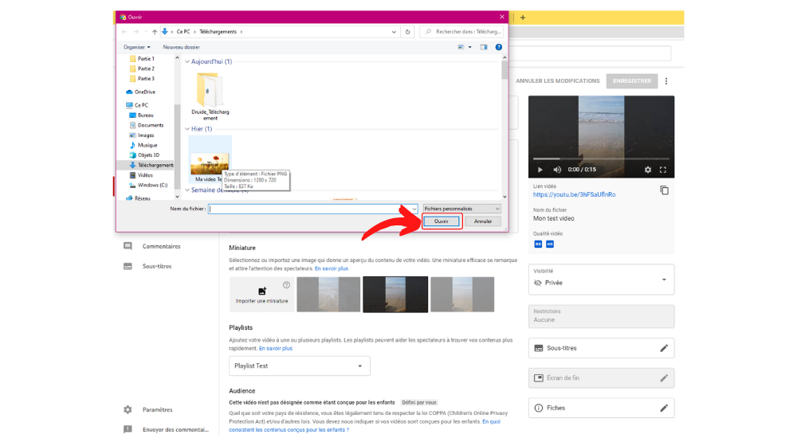The image size is (797, 446).
Task: Open the Organiser menu in the dialog
Action: coord(136,47)
